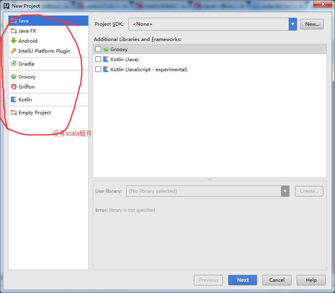335x293 pixels.
Task: Close the New Project dialog
Action: click(x=323, y=4)
